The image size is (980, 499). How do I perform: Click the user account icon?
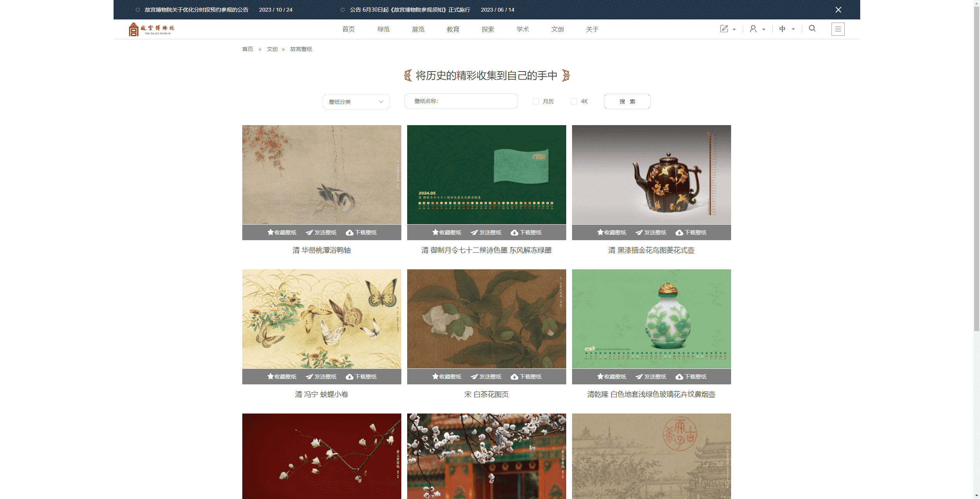click(x=753, y=29)
